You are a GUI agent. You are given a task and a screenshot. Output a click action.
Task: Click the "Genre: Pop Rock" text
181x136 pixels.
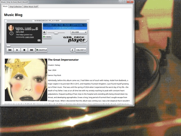click(55, 75)
